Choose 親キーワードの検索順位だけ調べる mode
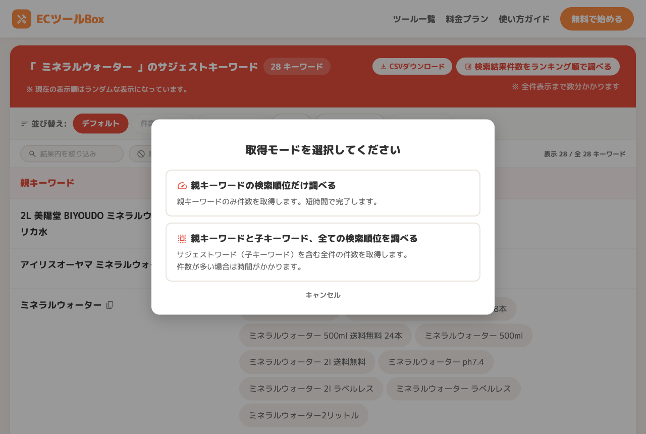Image resolution: width=646 pixels, height=434 pixels. [323, 193]
